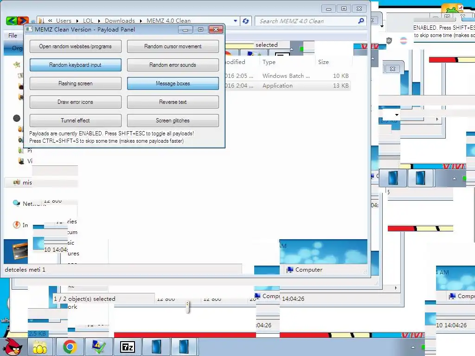Click the lightning bolt 'In' sidebar icon
The width and height of the screenshot is (475, 356).
pos(16,225)
